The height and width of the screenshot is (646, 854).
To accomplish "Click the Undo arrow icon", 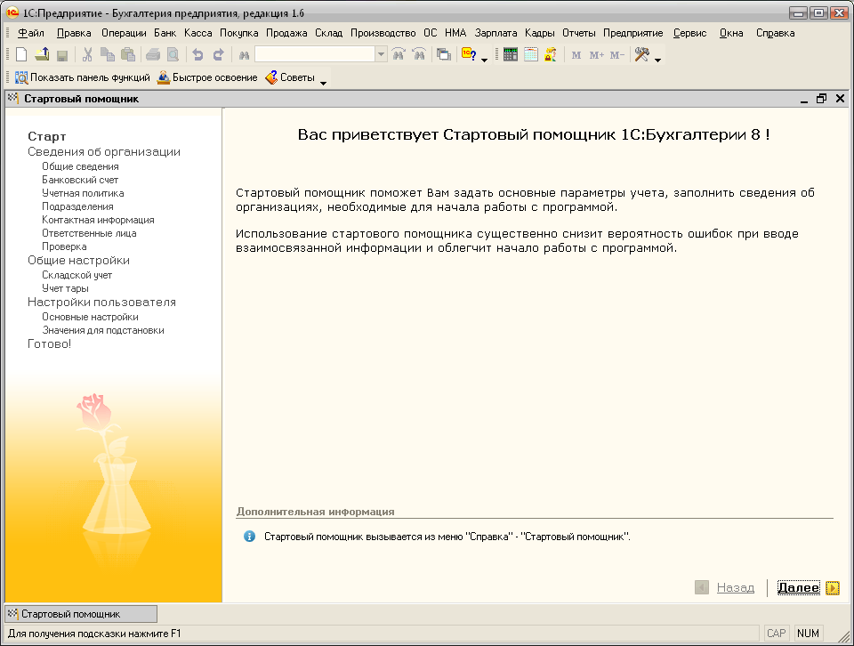I will coord(197,54).
